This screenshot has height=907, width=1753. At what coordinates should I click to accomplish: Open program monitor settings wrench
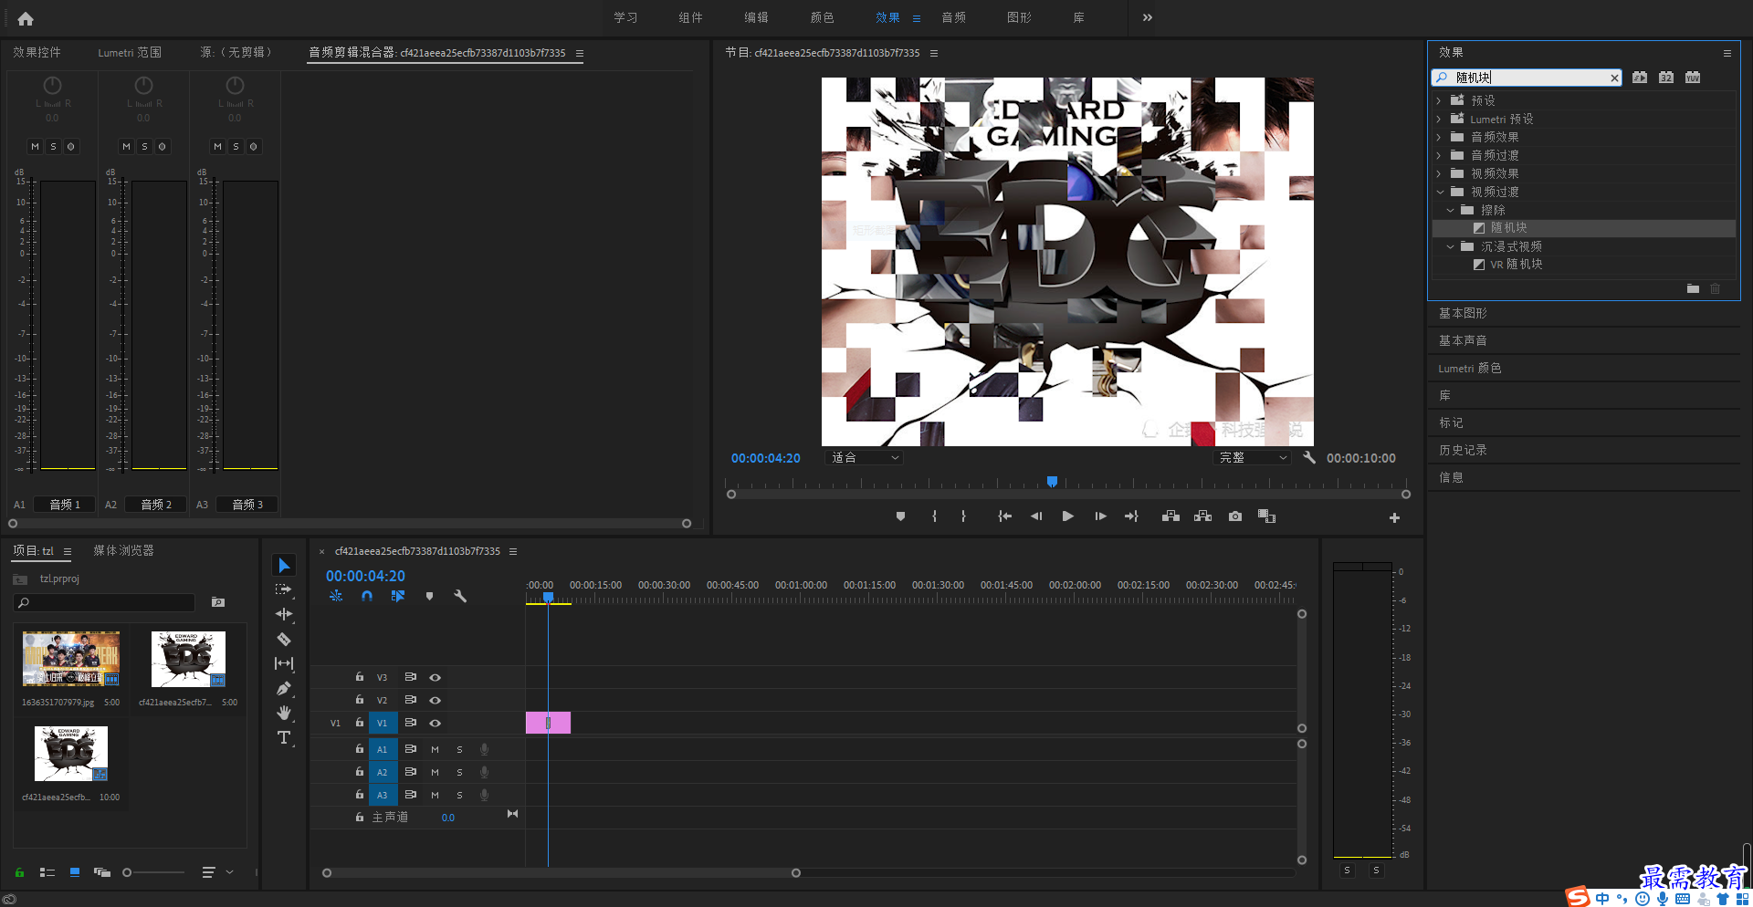[1309, 458]
